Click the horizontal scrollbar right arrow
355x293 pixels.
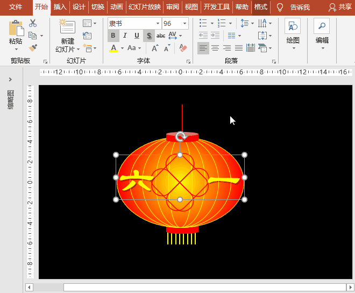[350, 287]
